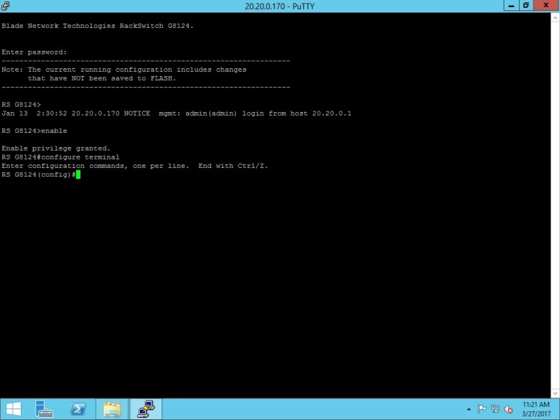Open the Windows Start menu

pyautogui.click(x=13, y=409)
